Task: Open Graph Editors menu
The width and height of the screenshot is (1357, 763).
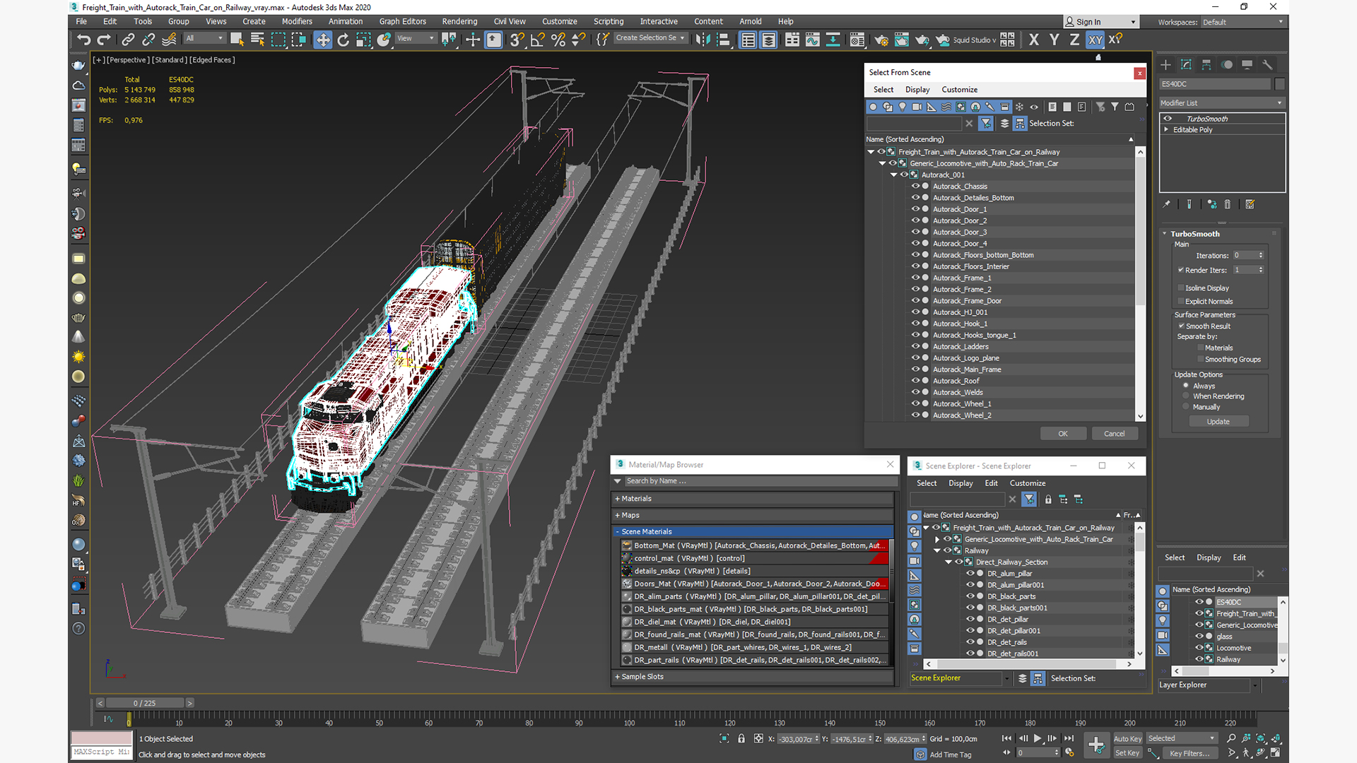Action: pos(403,21)
